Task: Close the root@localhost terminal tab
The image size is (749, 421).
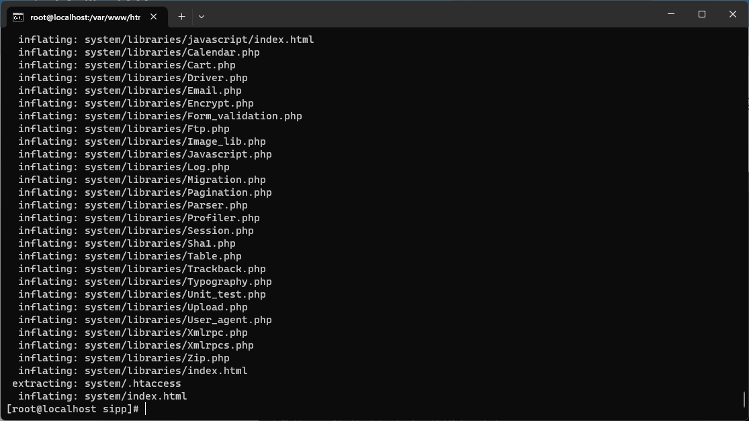Action: [153, 17]
